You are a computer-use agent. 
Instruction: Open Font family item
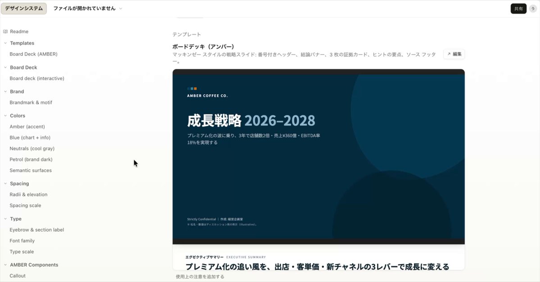point(22,241)
